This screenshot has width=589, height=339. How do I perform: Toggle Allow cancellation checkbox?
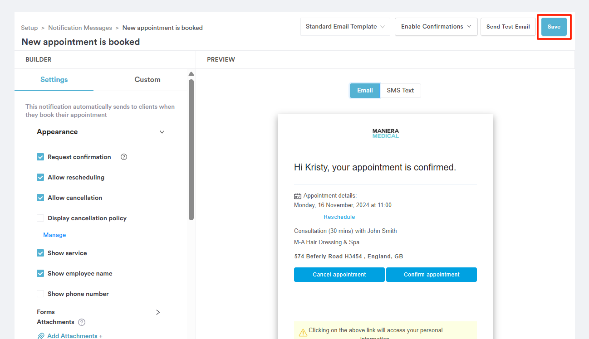pos(40,198)
